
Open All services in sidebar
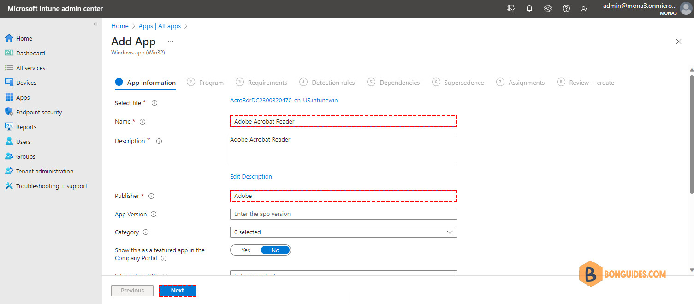tap(25, 68)
